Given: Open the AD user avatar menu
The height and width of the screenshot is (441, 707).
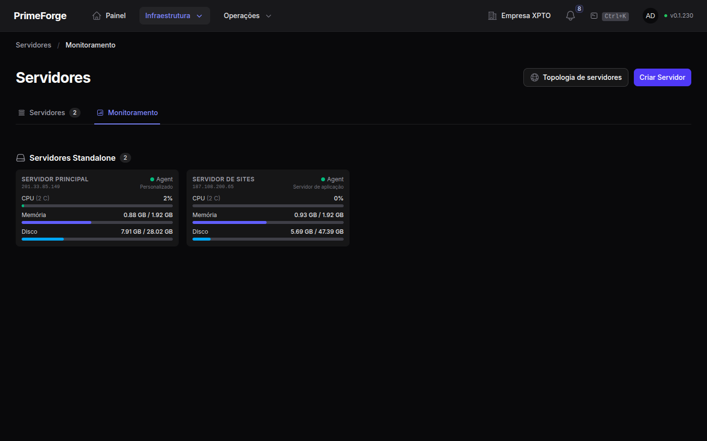Looking at the screenshot, I should tap(651, 16).
